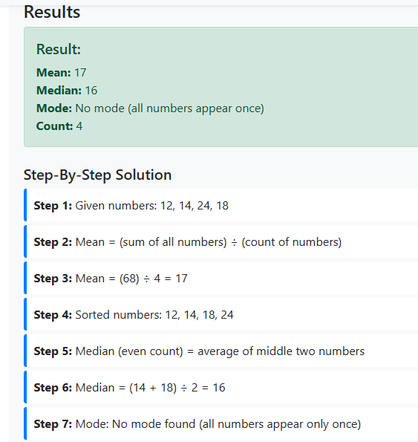Click the bold Mode label
Screen dimensions: 418x442
(54, 108)
